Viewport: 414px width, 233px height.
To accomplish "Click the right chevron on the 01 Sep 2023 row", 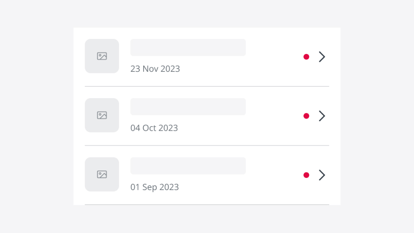I will tap(322, 175).
